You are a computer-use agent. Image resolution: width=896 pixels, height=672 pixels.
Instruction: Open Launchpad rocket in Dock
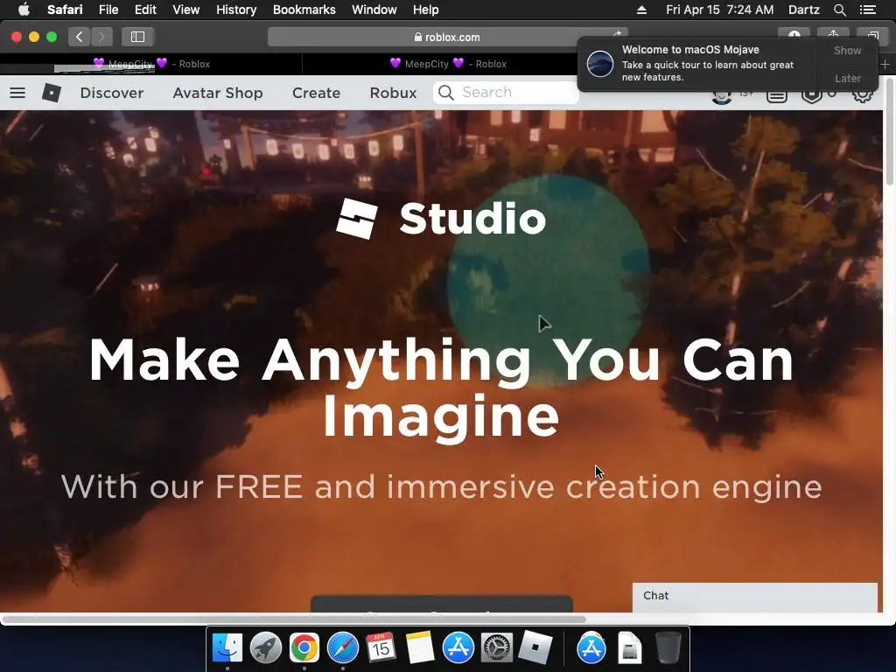(x=266, y=647)
